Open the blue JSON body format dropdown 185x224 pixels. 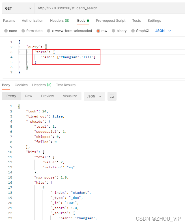(163, 31)
